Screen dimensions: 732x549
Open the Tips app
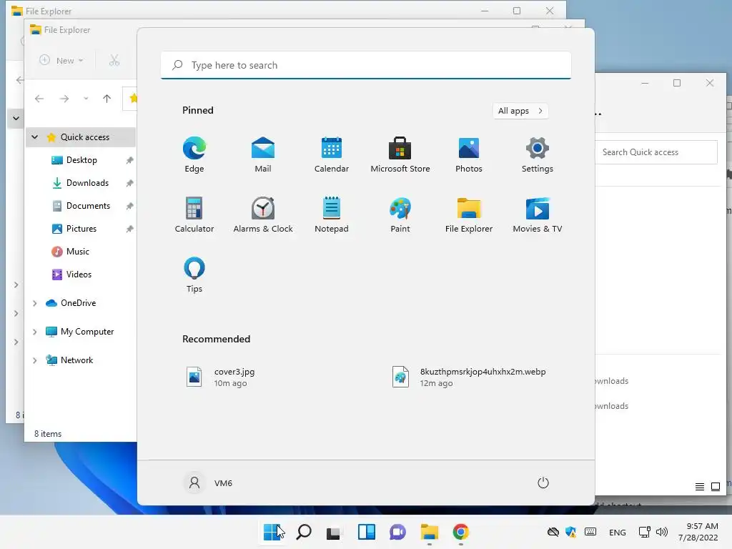tap(194, 274)
